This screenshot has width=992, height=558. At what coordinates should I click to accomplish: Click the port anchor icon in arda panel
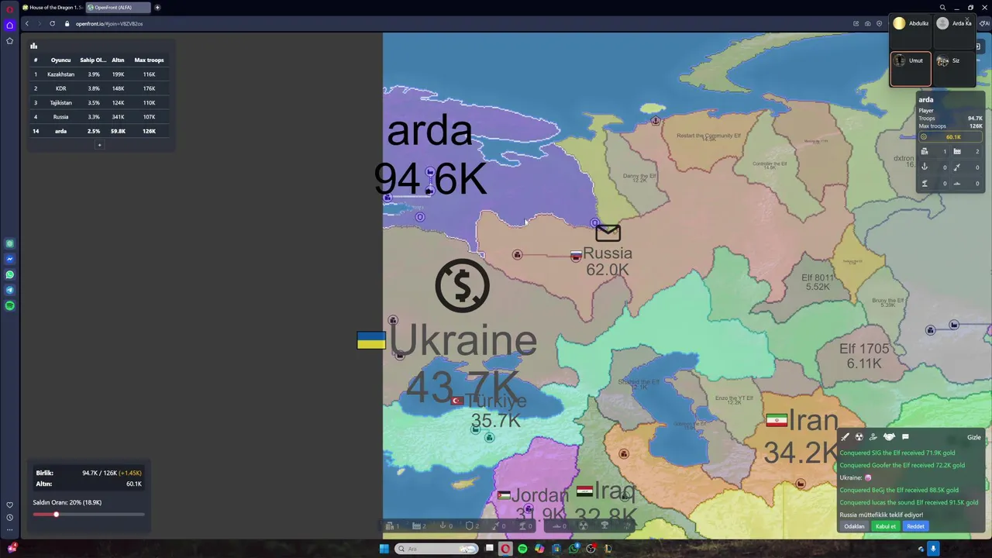tap(925, 167)
